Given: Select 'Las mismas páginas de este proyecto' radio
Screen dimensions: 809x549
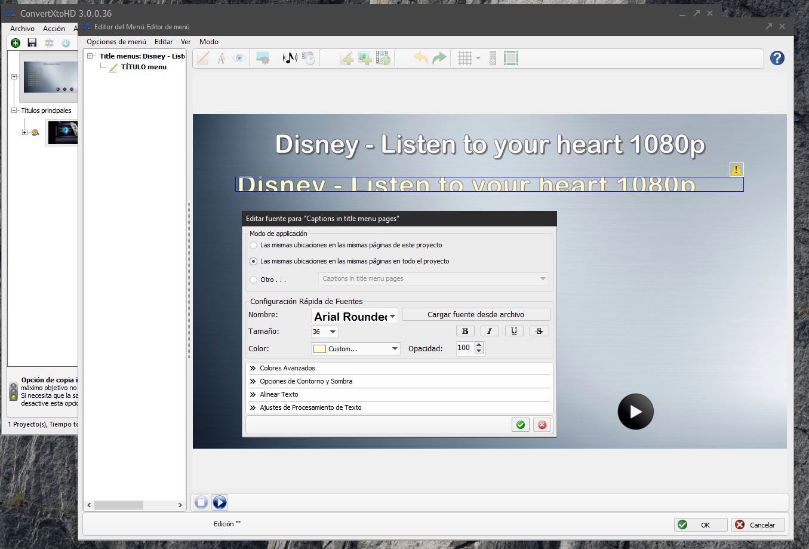Looking at the screenshot, I should [x=254, y=245].
